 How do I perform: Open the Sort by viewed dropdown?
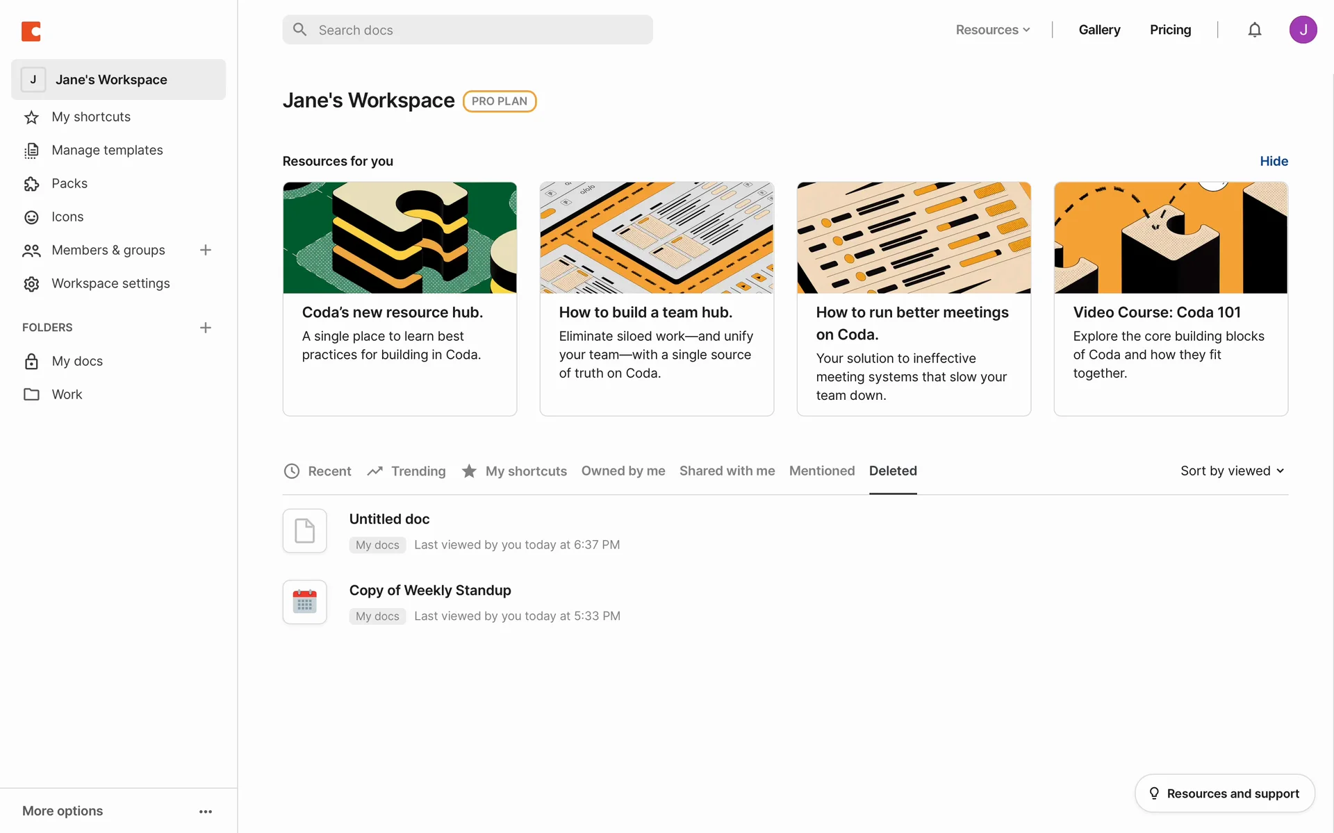1232,471
